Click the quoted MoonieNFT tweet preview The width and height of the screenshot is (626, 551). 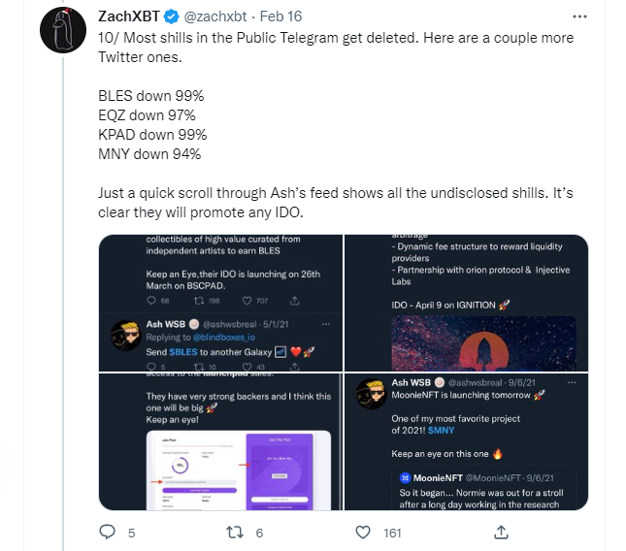click(x=482, y=491)
